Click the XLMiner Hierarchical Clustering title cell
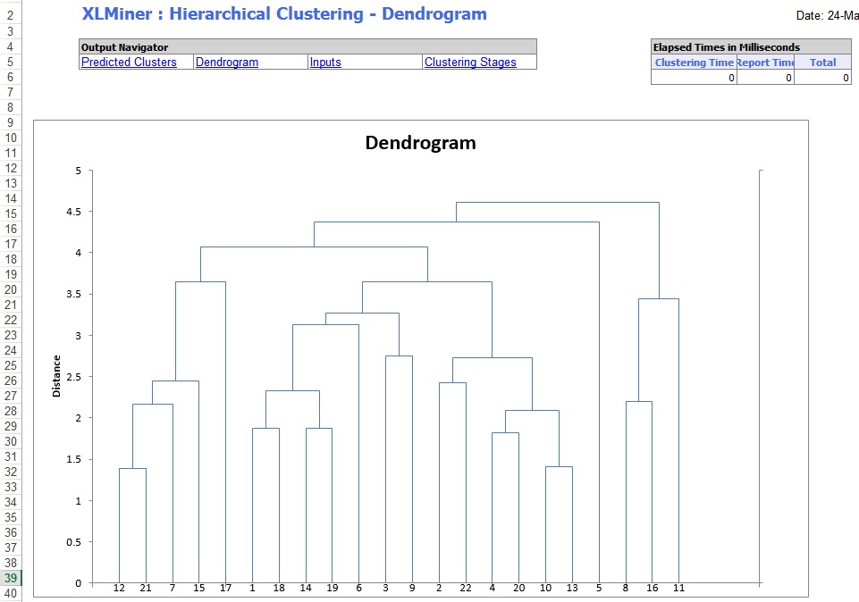 (x=284, y=14)
